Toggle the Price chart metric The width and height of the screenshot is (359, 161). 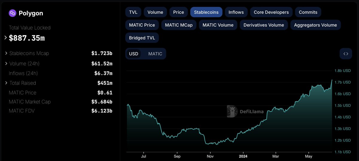pyautogui.click(x=179, y=12)
